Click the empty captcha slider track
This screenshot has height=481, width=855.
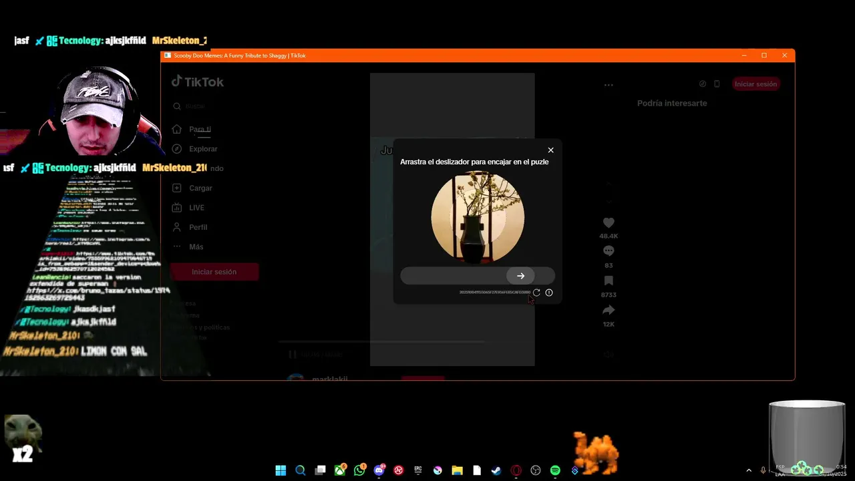pyautogui.click(x=478, y=276)
